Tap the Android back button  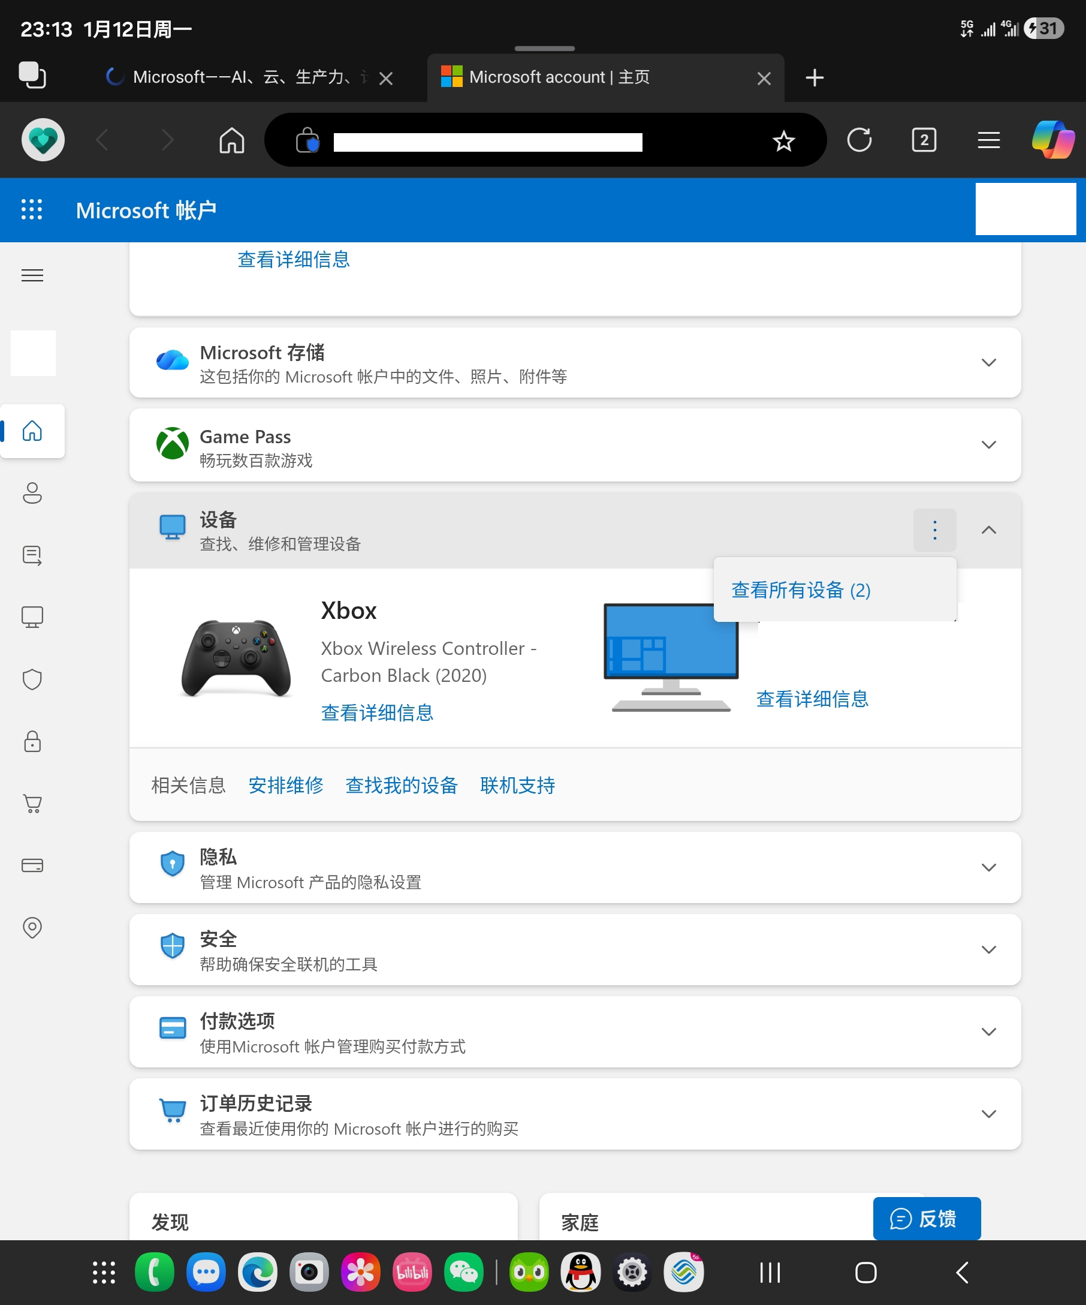coord(962,1273)
